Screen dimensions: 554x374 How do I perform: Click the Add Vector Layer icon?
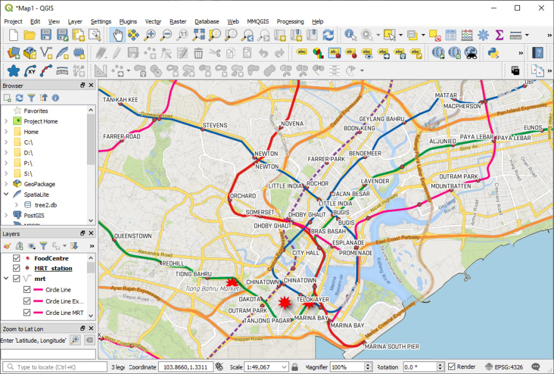47,53
